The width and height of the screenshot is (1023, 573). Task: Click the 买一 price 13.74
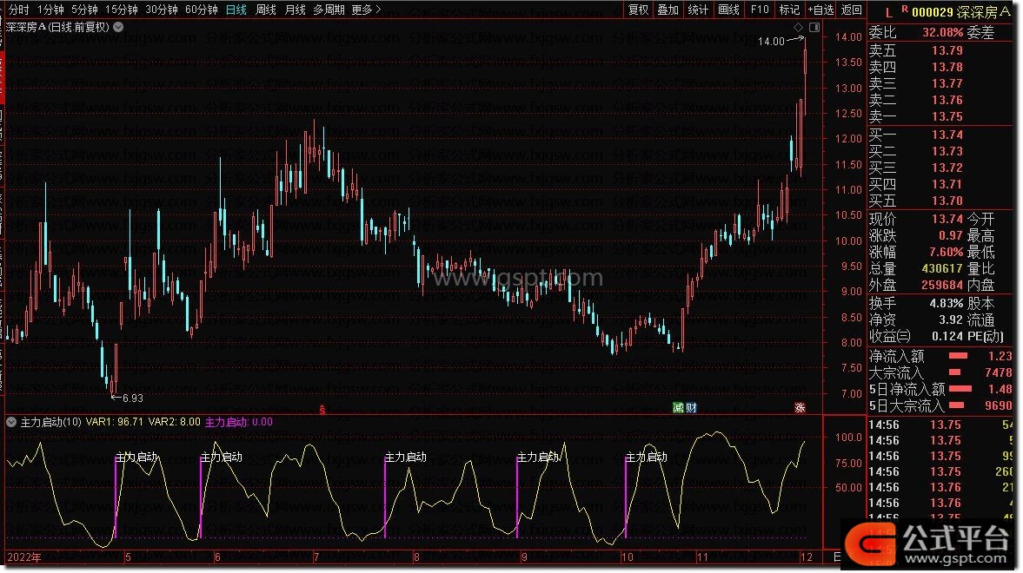[x=947, y=135]
